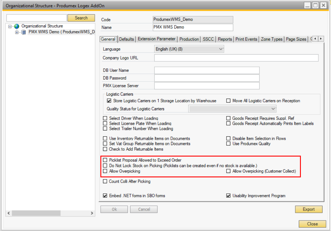This screenshot has height=231, width=331.
Task: Click the Export button
Action: click(x=308, y=209)
